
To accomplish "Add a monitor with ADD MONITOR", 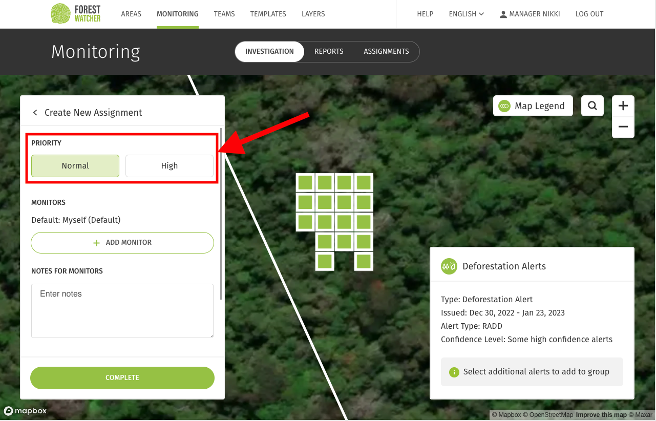I will (122, 242).
